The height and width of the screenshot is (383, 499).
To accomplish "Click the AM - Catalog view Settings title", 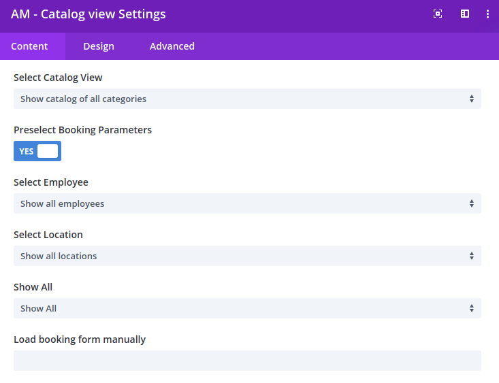I will coord(88,14).
